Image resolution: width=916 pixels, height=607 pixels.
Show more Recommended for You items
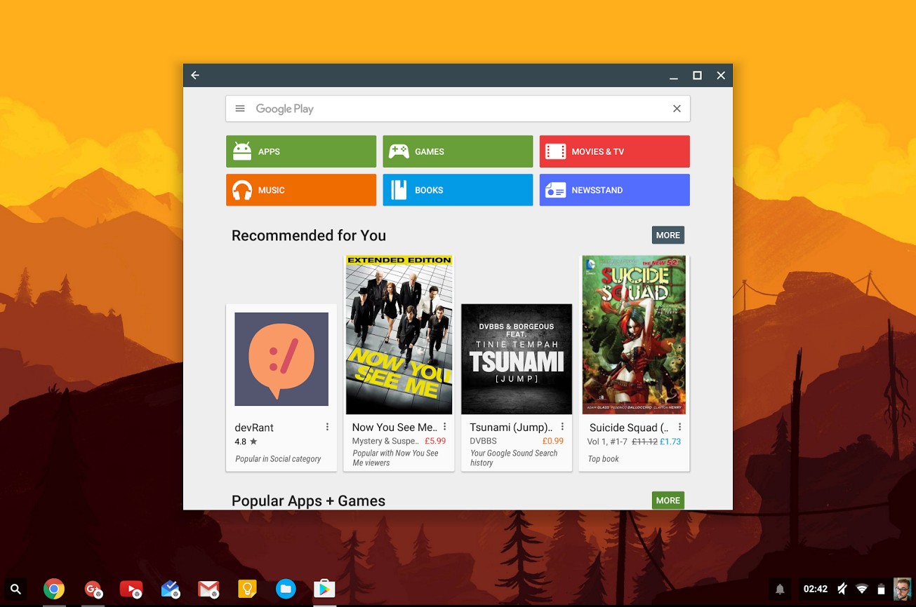(x=668, y=236)
